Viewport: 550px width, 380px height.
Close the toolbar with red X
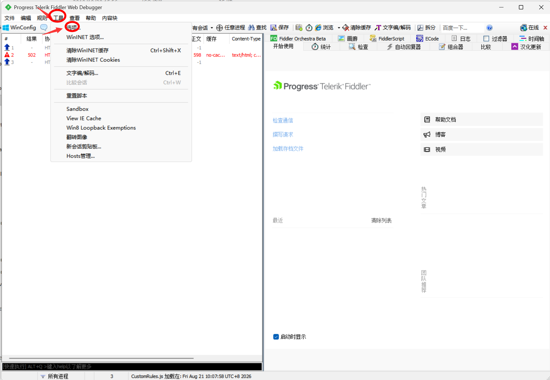(x=545, y=28)
